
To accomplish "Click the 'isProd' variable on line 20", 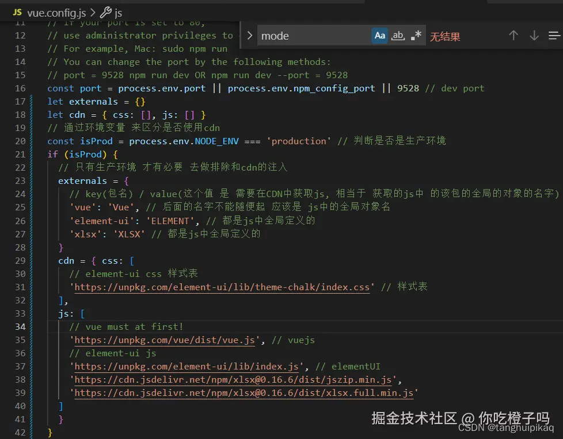I will 96,141.
